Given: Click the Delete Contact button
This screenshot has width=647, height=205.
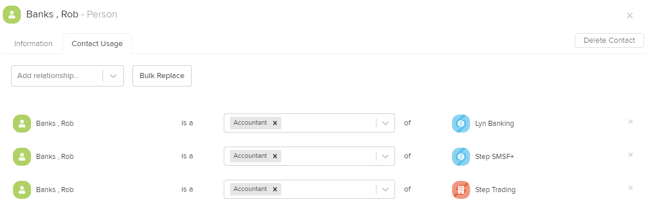Looking at the screenshot, I should [x=609, y=40].
